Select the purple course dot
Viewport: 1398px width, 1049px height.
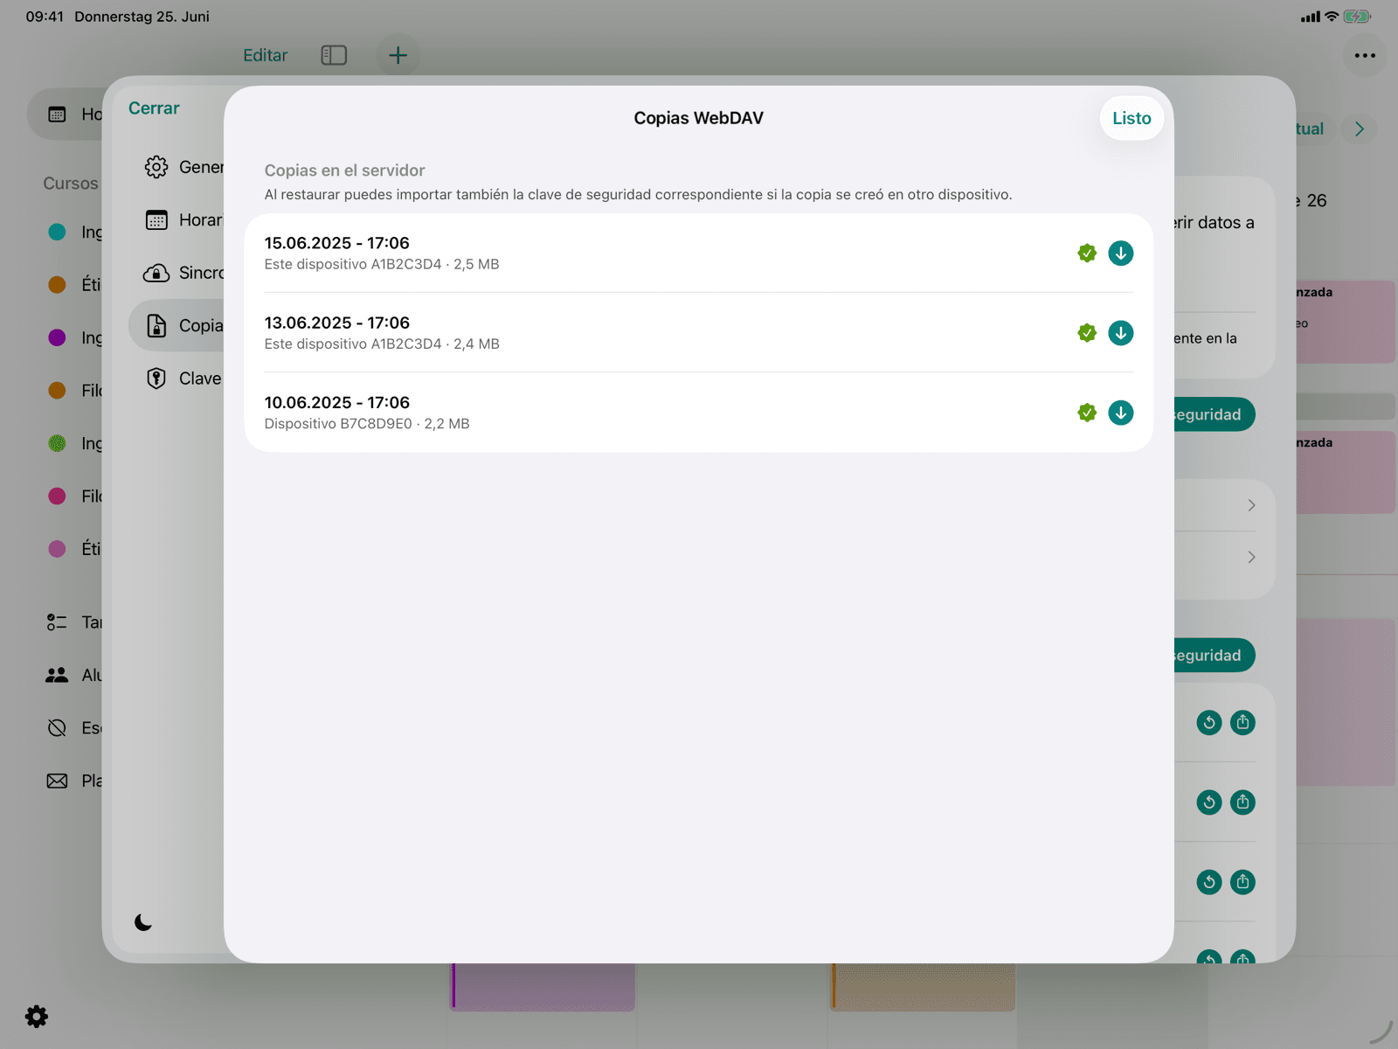coord(57,337)
